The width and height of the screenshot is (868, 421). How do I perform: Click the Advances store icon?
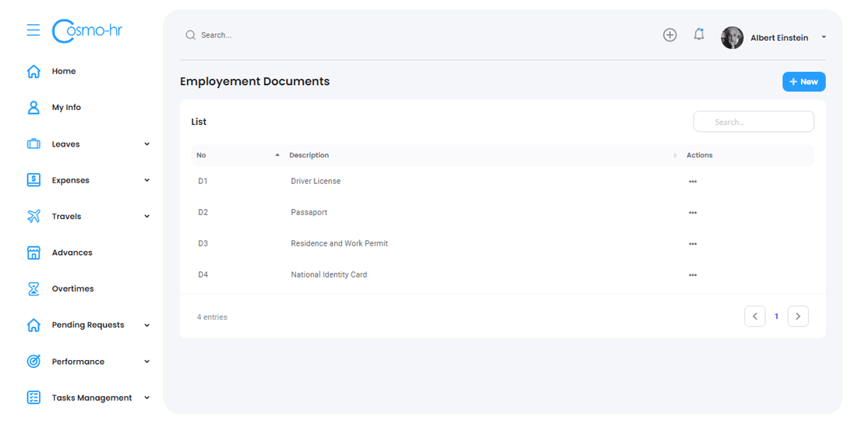34,253
